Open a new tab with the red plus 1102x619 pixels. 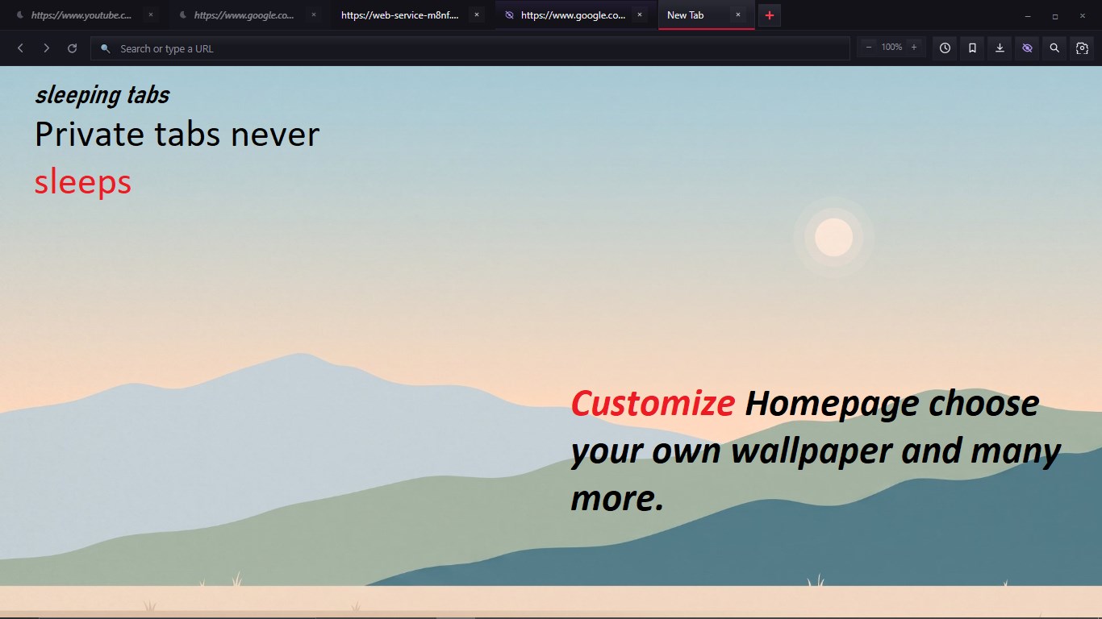(770, 15)
